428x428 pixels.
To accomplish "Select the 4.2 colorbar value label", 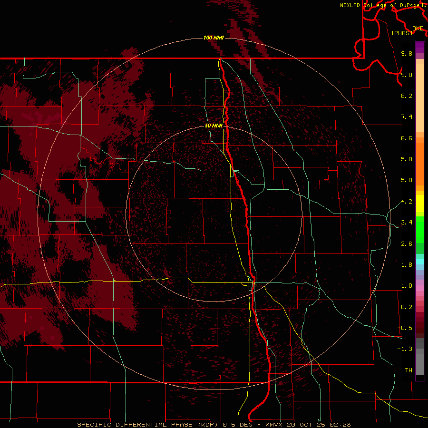I will (x=407, y=202).
